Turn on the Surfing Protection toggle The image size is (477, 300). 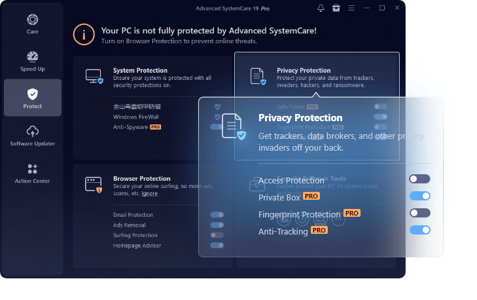click(217, 235)
